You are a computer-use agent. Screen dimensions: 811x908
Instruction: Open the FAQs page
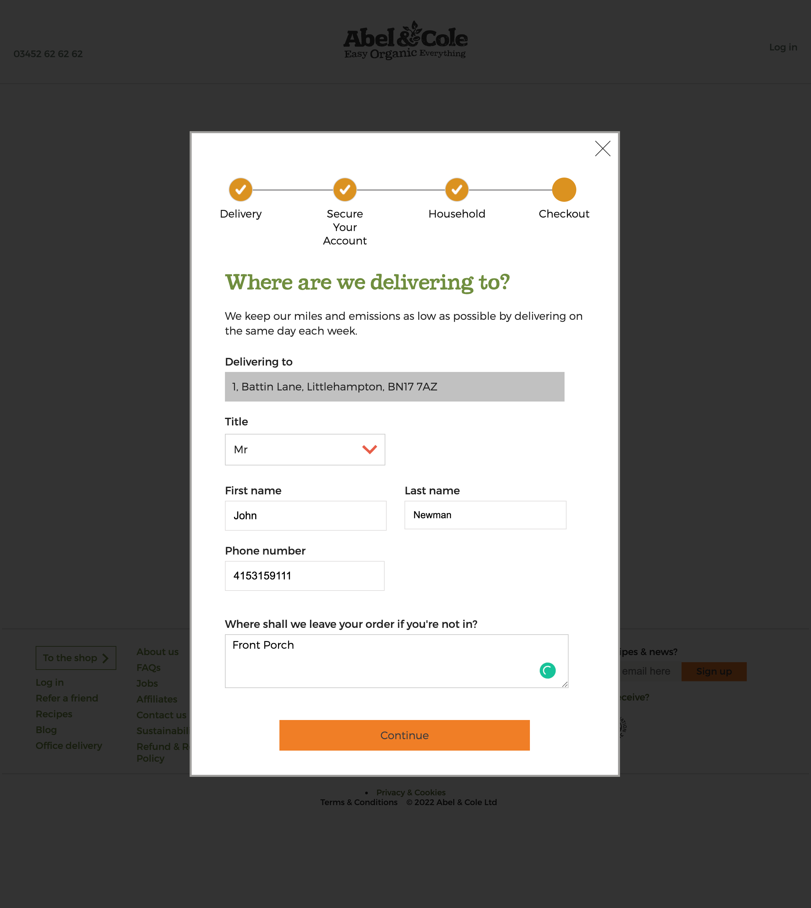tap(148, 667)
